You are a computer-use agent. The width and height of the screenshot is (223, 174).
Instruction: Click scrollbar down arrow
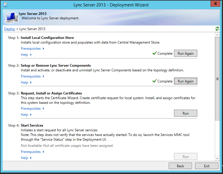[x=217, y=158]
